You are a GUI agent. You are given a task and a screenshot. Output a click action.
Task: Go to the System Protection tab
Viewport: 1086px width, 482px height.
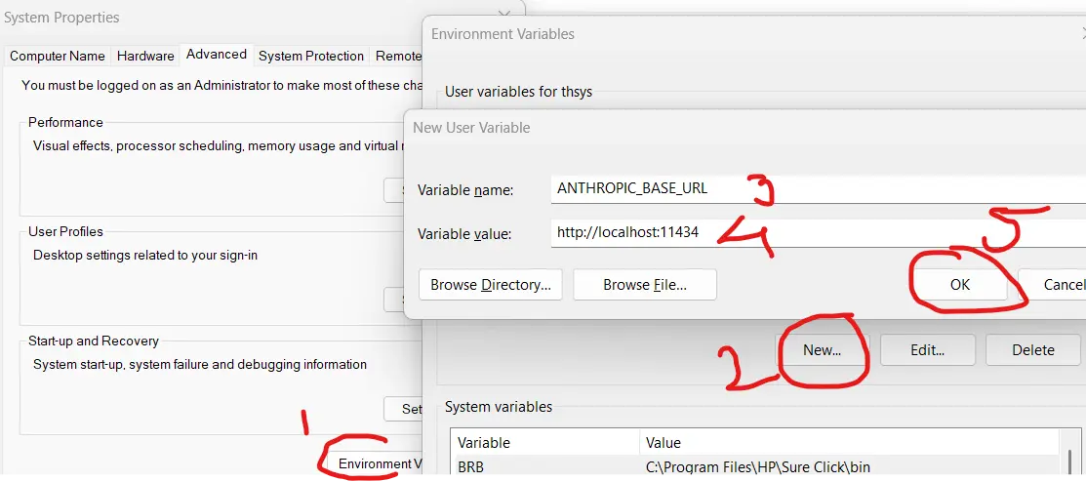point(310,56)
